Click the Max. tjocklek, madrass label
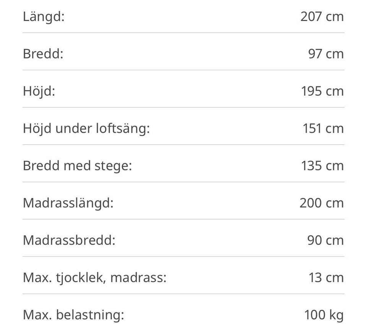The width and height of the screenshot is (367, 330). click(x=94, y=278)
